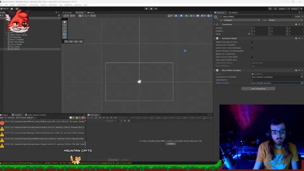Screen dimensions: 304x171
Task: Collapse the Network Object component foldout
Action: pyautogui.click(x=215, y=38)
